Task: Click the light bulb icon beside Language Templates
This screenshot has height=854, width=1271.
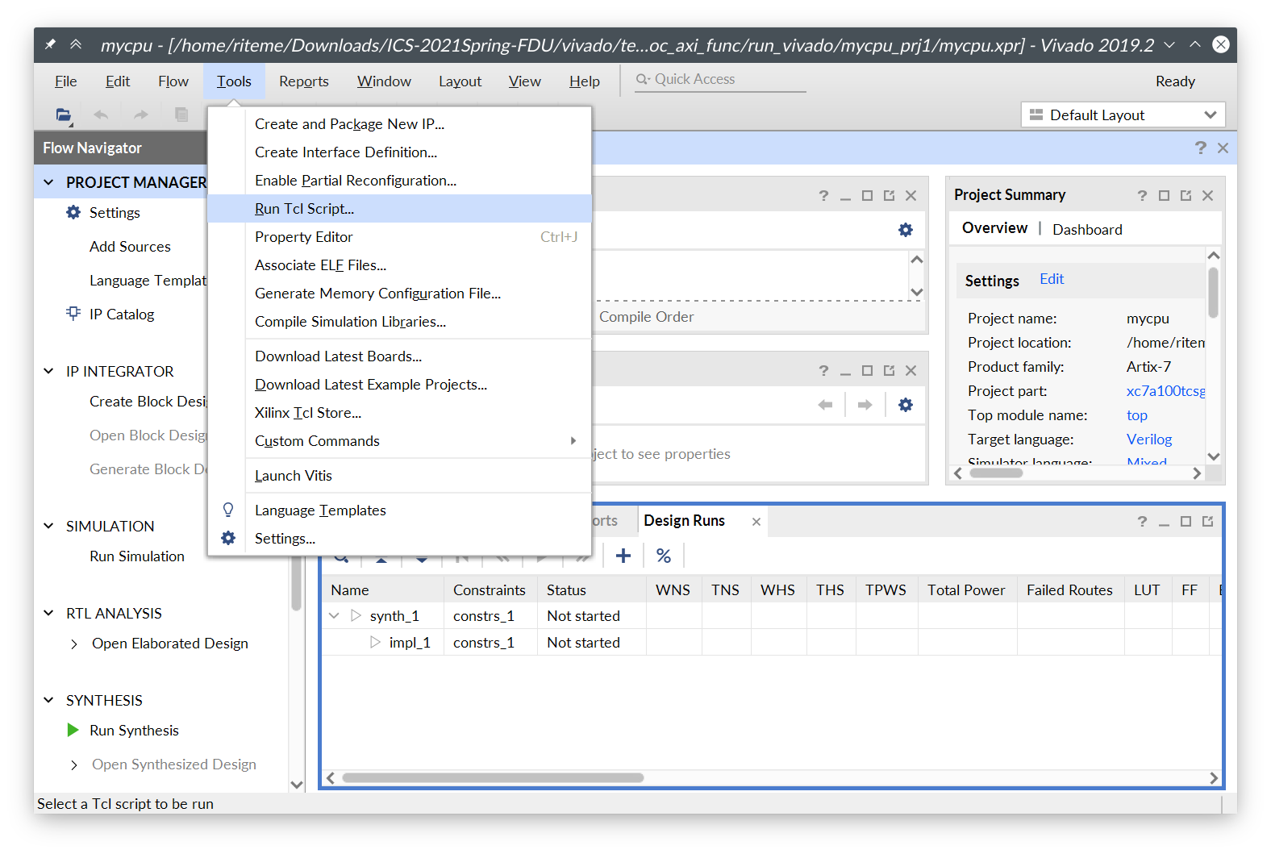Action: click(228, 510)
